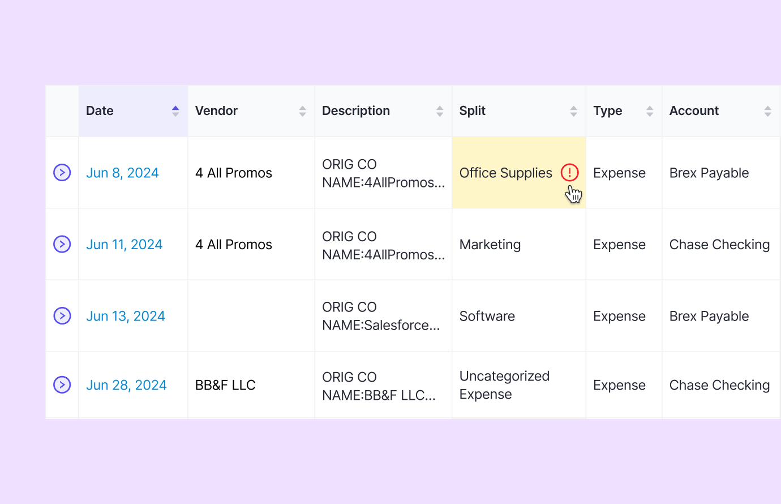781x504 pixels.
Task: Click the Description column sort arrows
Action: click(440, 110)
